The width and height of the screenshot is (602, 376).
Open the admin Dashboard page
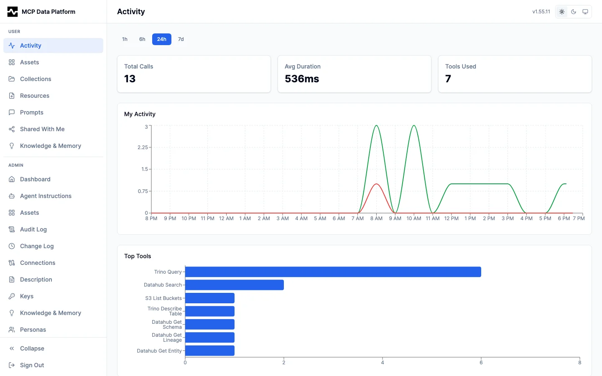click(x=35, y=179)
